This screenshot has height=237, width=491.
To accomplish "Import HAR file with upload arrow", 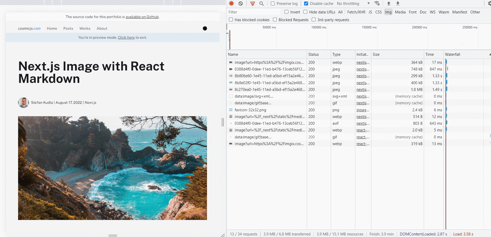I will pyautogui.click(x=389, y=3).
